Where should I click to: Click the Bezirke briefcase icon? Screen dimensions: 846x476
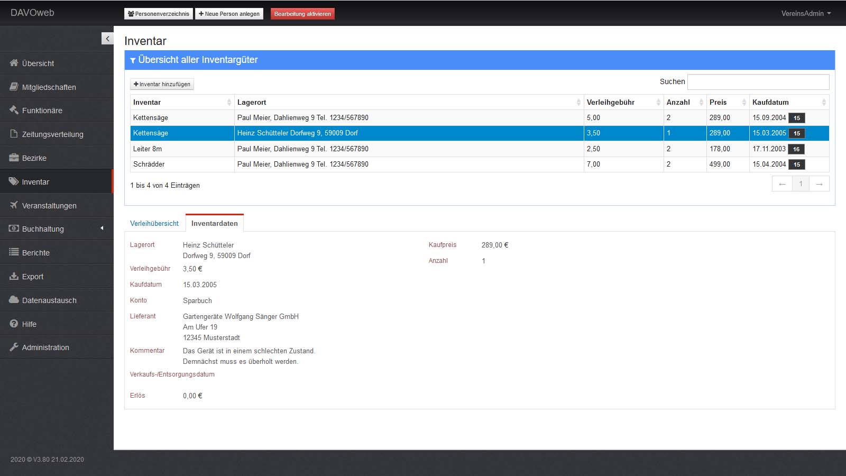(14, 158)
